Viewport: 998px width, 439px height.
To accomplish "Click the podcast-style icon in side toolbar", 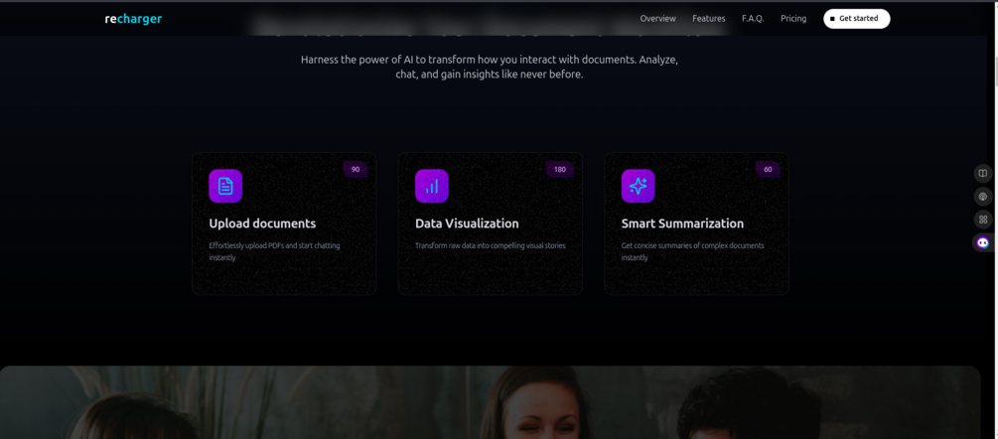I will [x=983, y=197].
